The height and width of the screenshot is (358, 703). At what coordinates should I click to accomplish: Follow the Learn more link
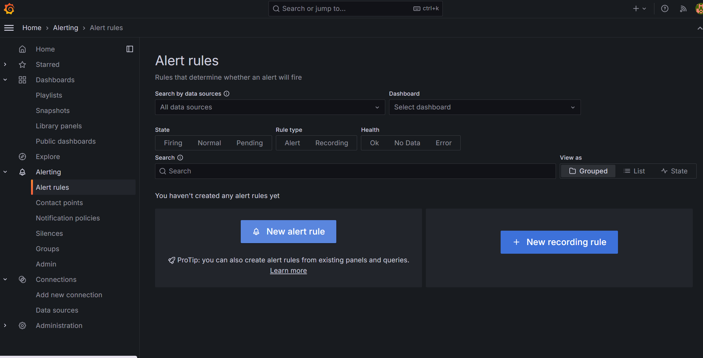point(288,271)
